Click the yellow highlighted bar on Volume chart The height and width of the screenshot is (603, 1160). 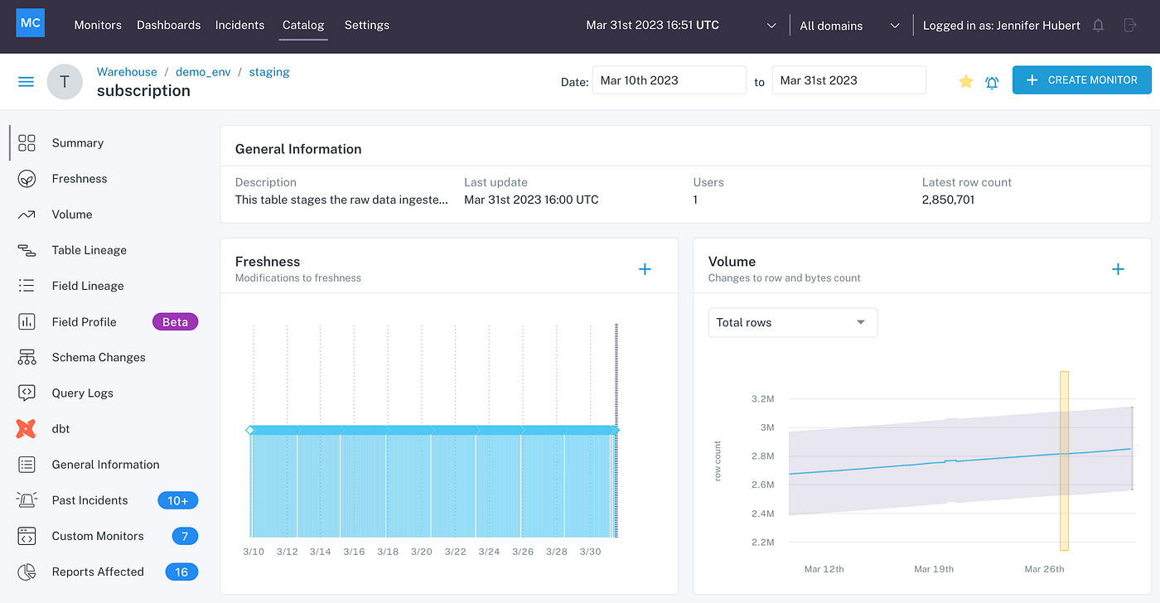click(x=1064, y=461)
